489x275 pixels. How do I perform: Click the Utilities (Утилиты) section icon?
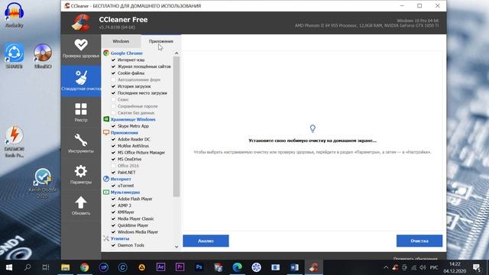(106, 238)
